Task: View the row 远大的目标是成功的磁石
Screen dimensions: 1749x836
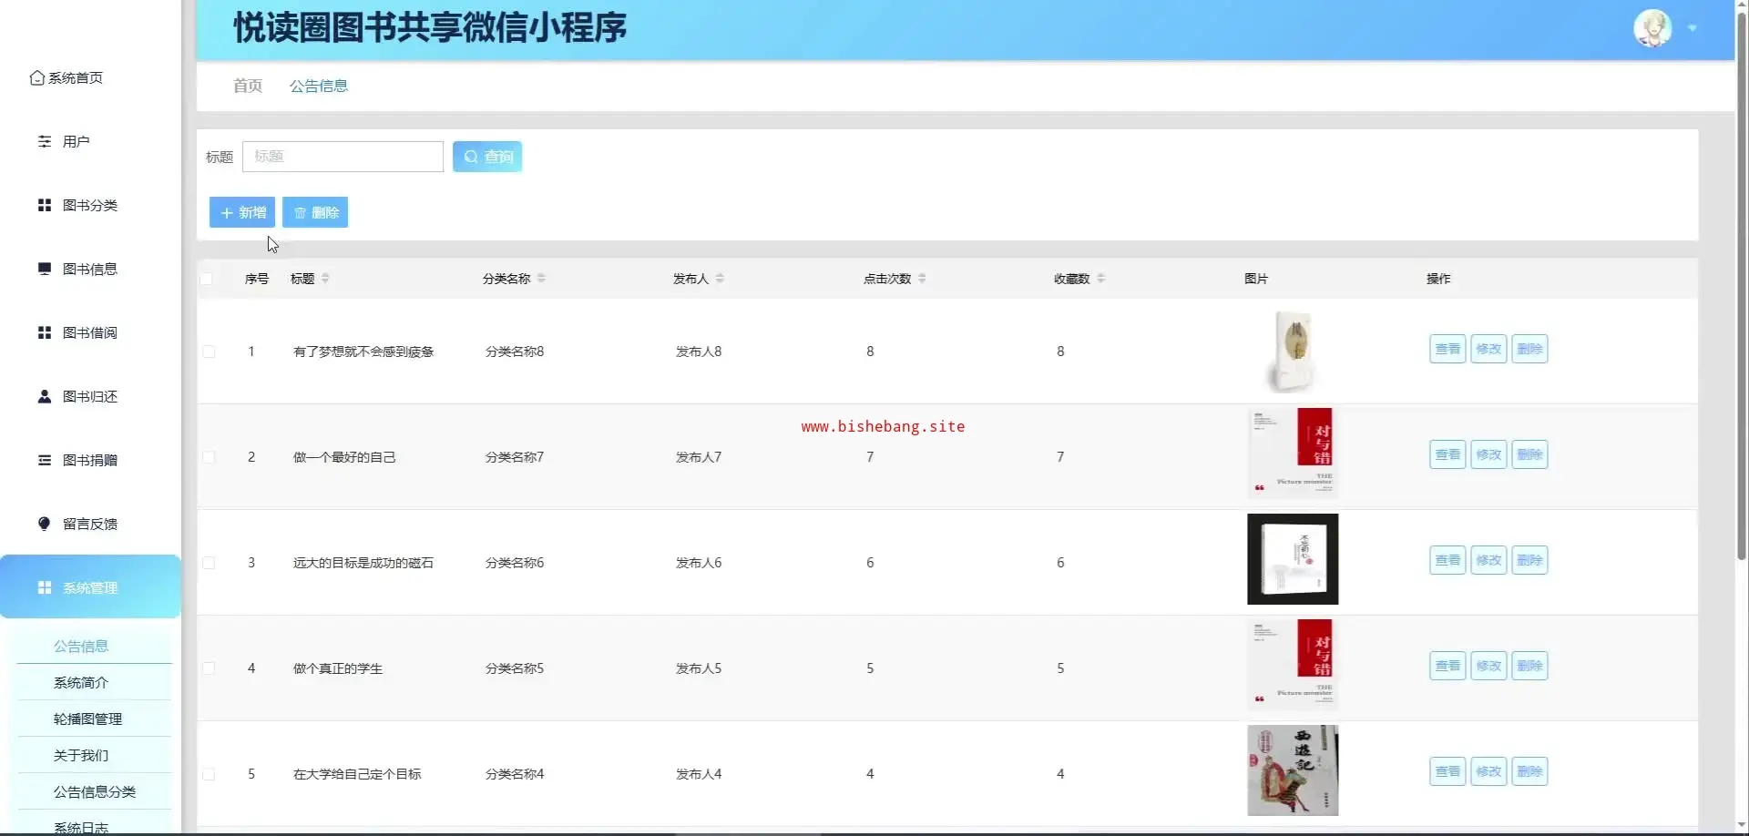Action: click(x=1447, y=560)
